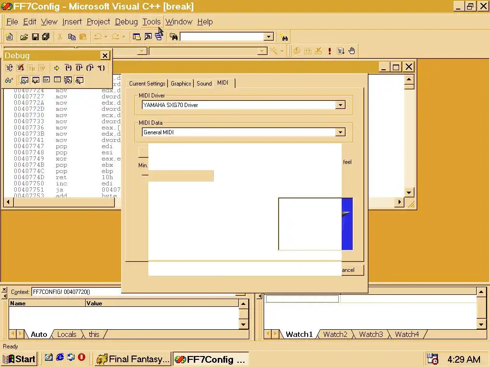Click the Context field FF7CONFIG! 00407720()
Image resolution: width=490 pixels, height=367 pixels.
tap(76, 292)
